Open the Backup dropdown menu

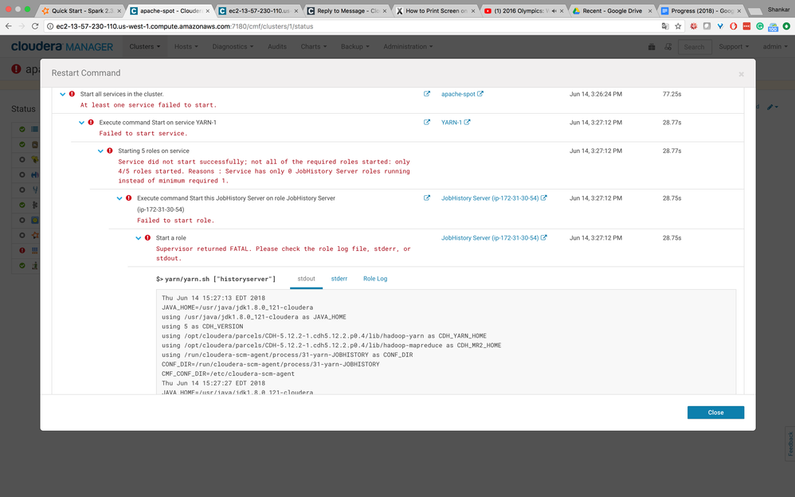tap(355, 47)
